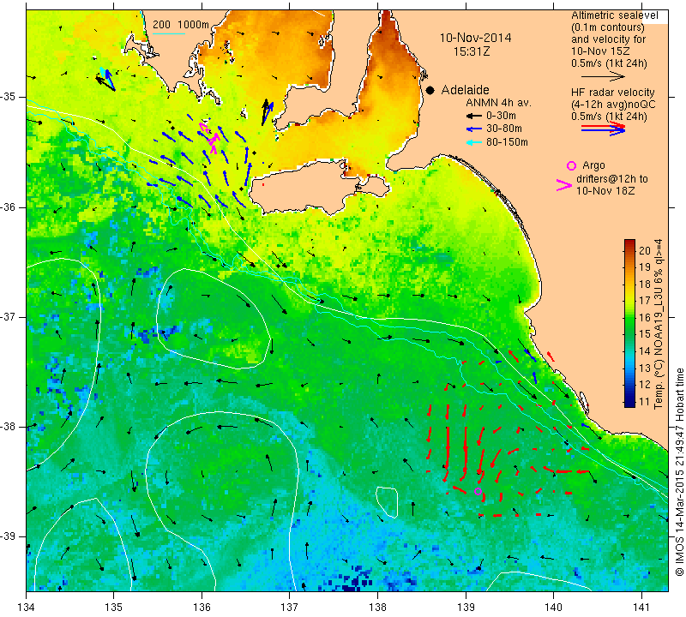Click the red-blue HF radar velocity arrow
This screenshot has width=686, height=617.
tap(604, 129)
